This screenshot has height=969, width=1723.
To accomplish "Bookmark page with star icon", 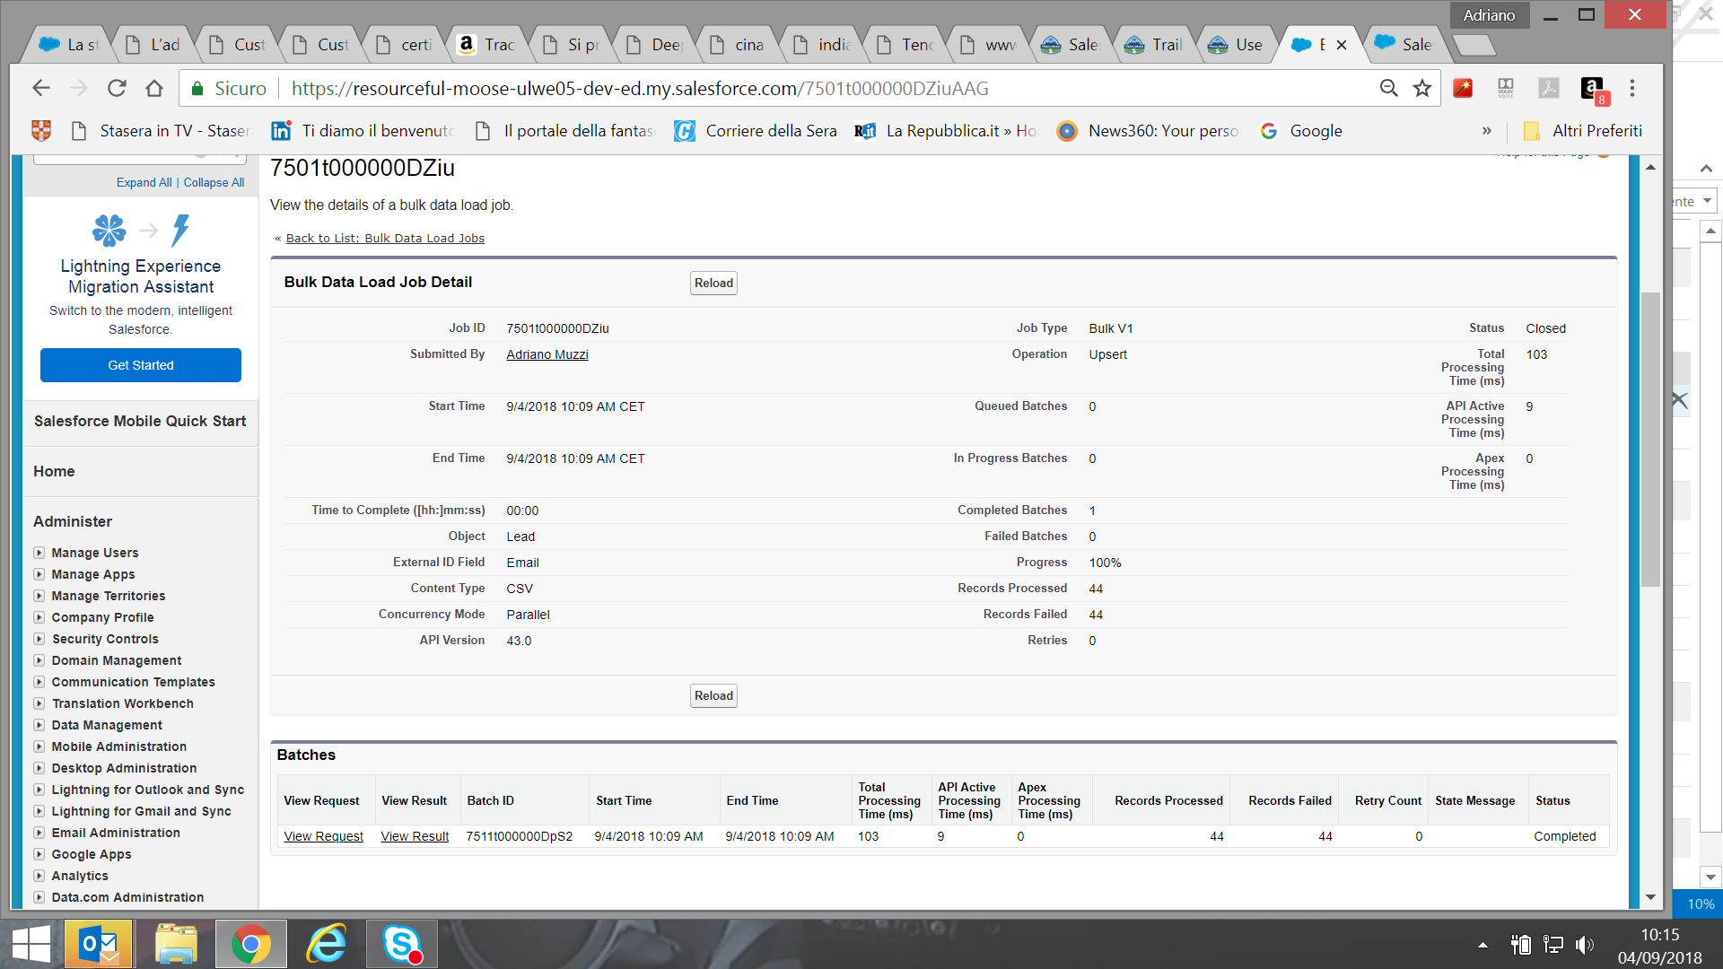I will (1422, 88).
